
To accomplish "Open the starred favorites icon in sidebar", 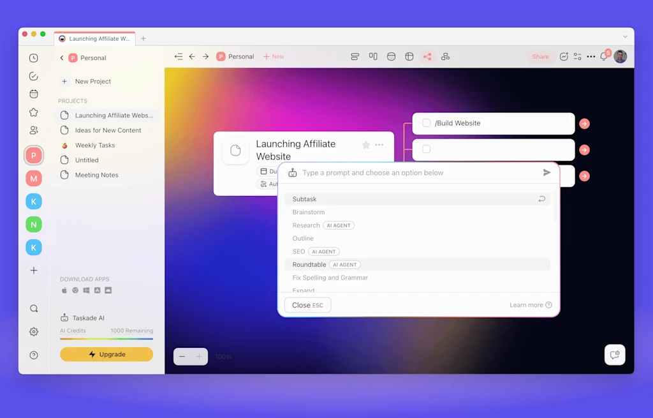I will pos(34,112).
